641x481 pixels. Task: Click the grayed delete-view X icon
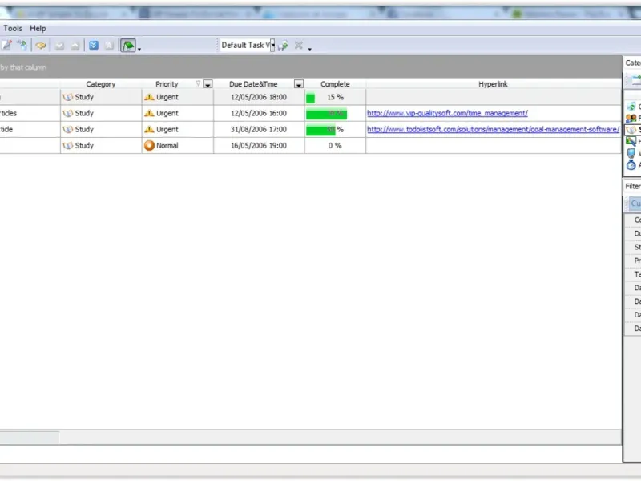pos(299,45)
